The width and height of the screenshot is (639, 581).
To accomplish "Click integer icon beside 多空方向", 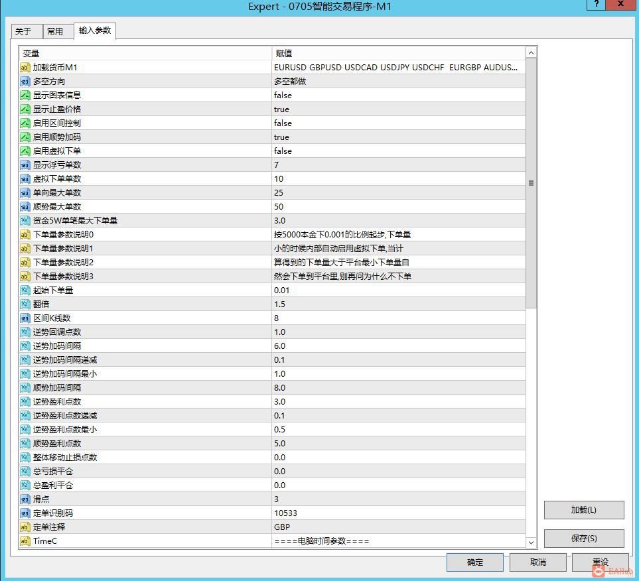I will pyautogui.click(x=25, y=82).
